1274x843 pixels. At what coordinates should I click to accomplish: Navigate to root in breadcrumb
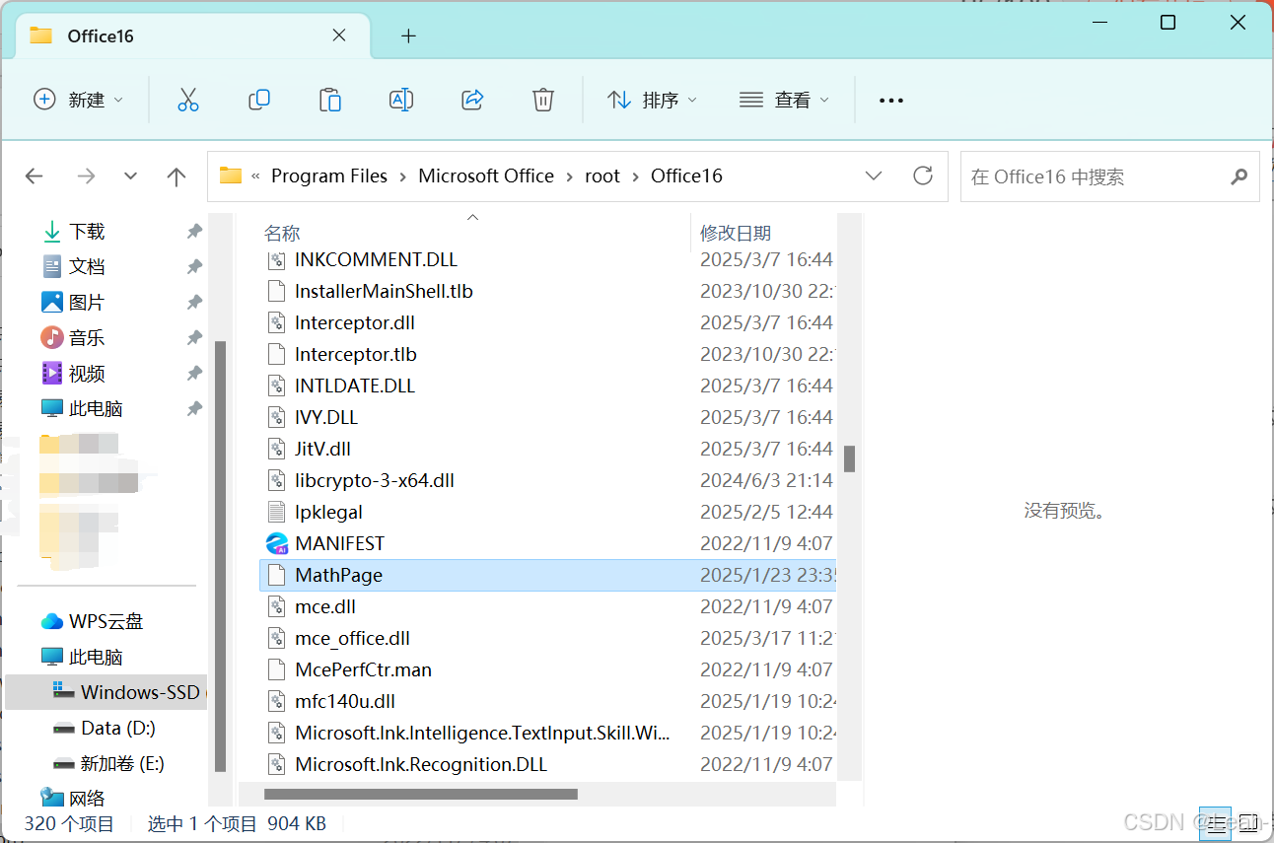tap(602, 176)
